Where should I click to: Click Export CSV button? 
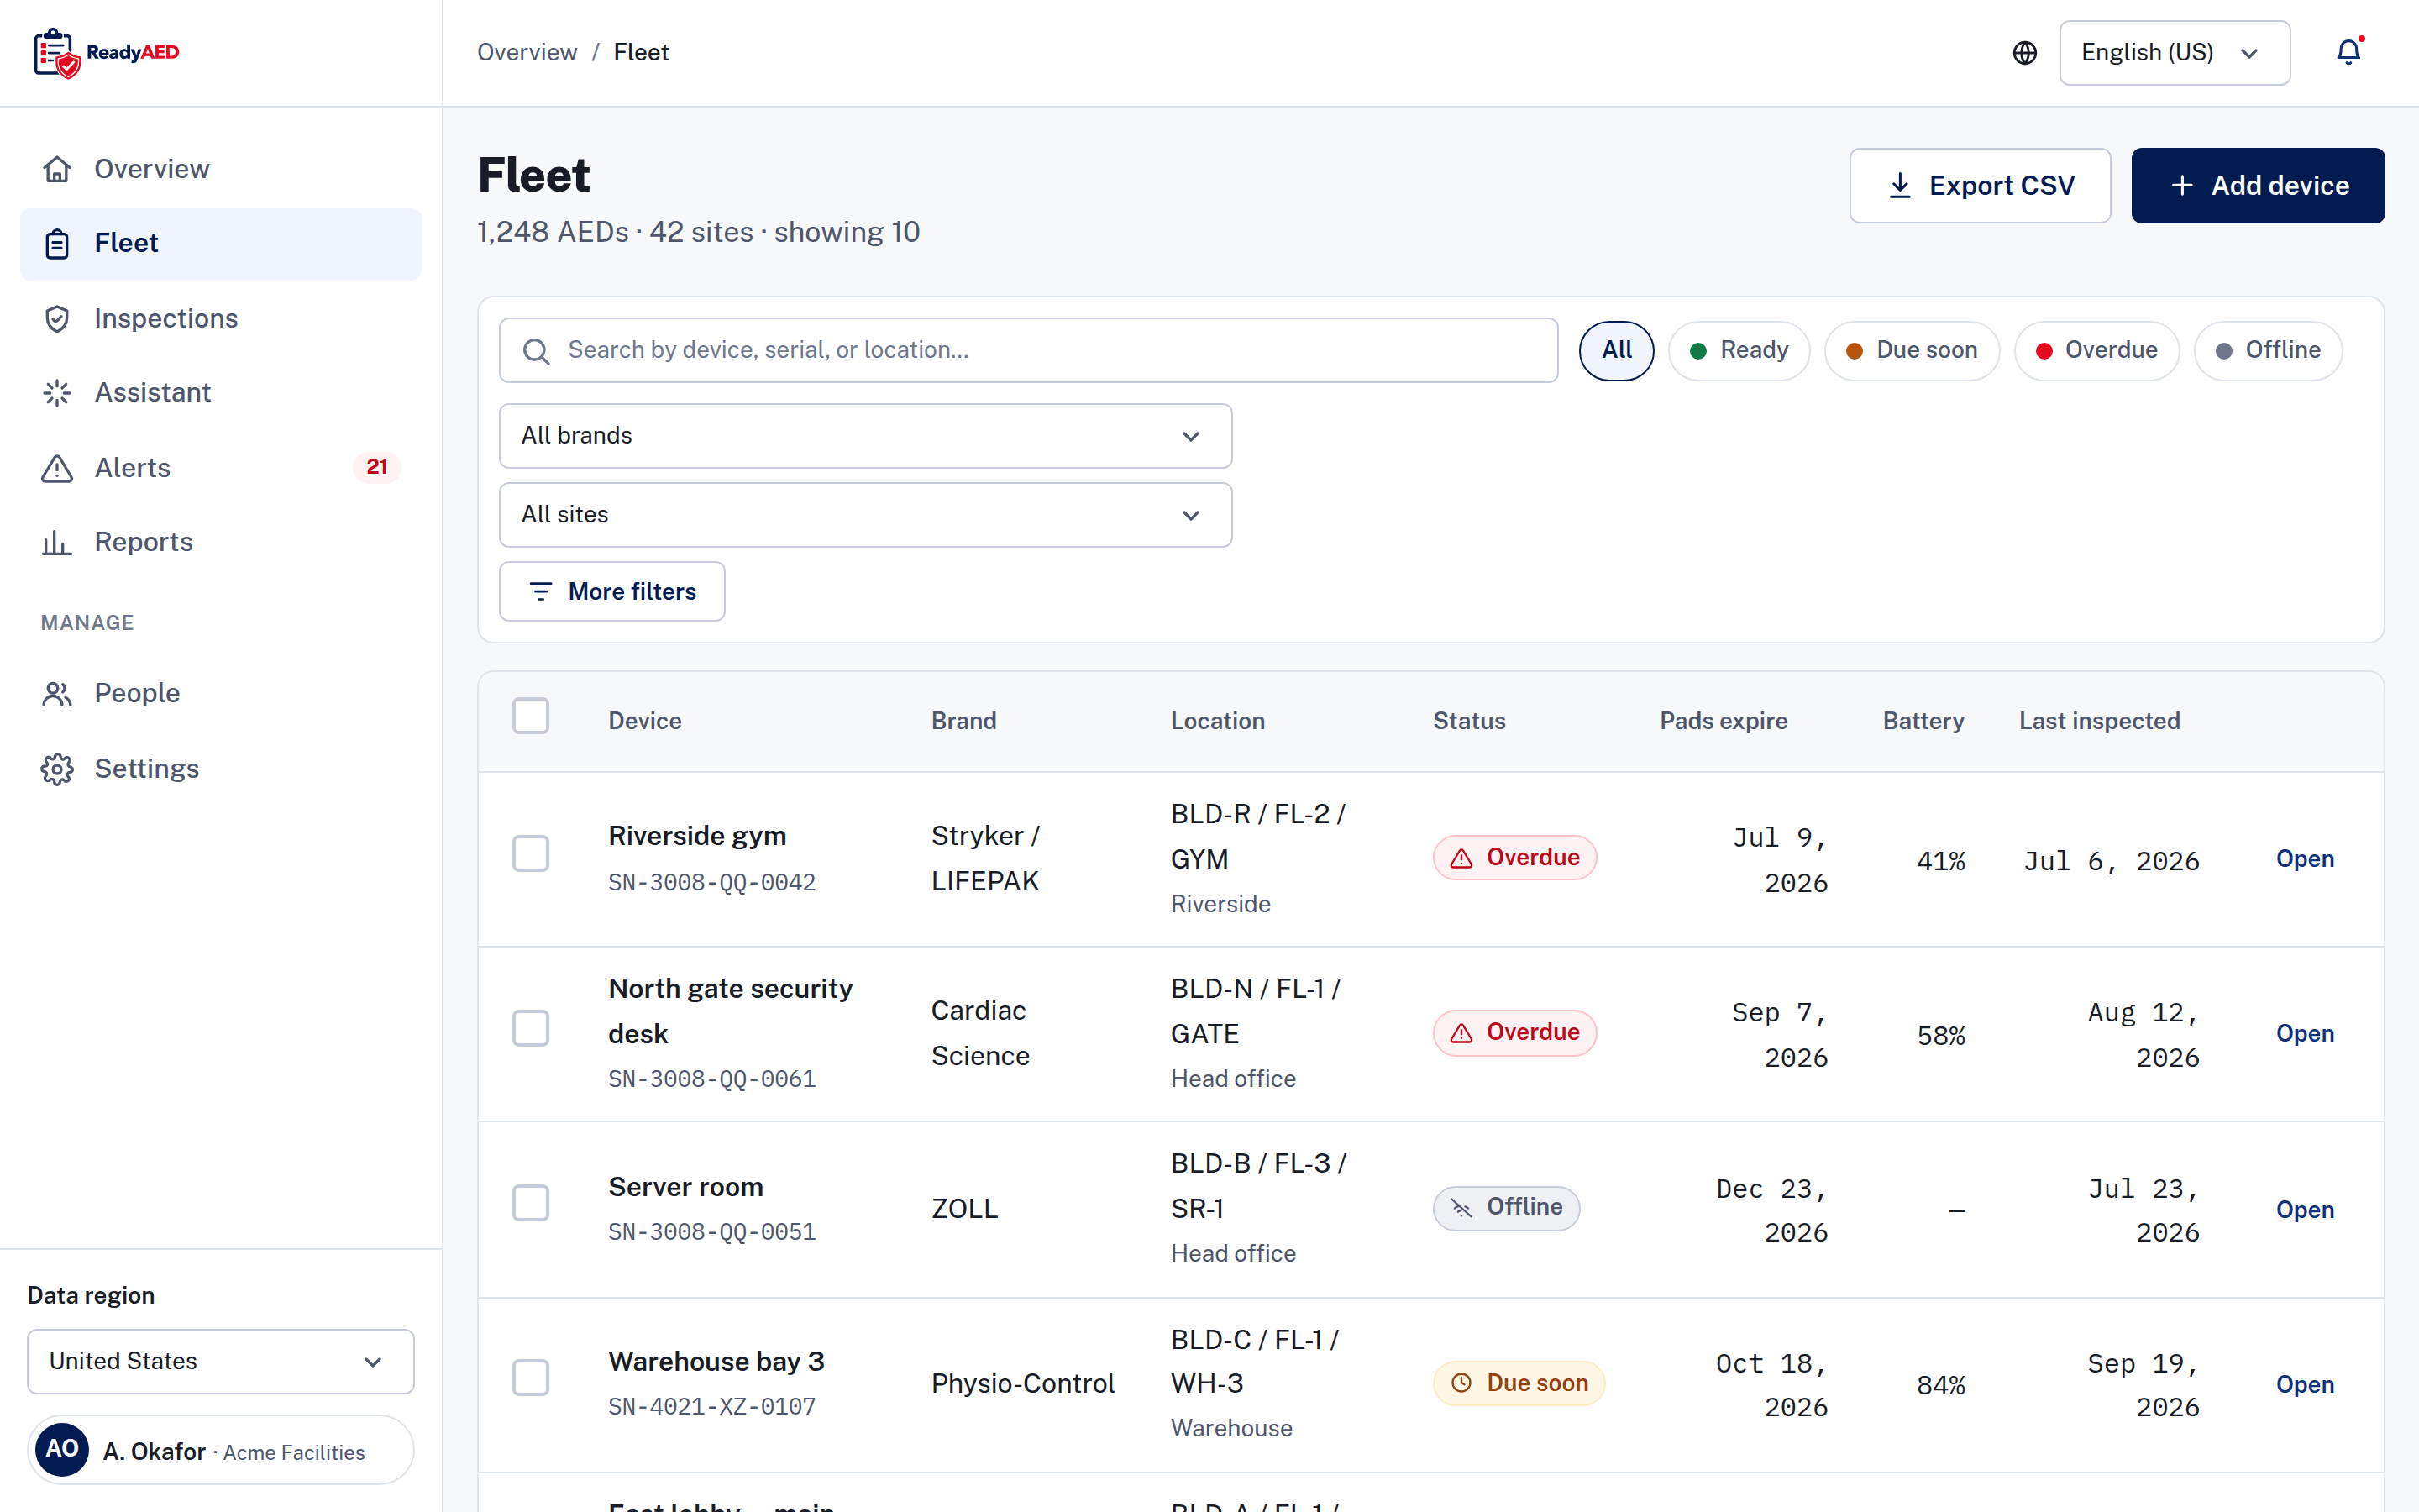(x=1979, y=186)
